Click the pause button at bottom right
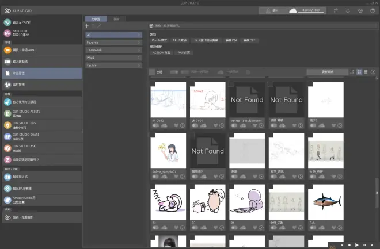This screenshot has height=249, width=380. [x=364, y=245]
